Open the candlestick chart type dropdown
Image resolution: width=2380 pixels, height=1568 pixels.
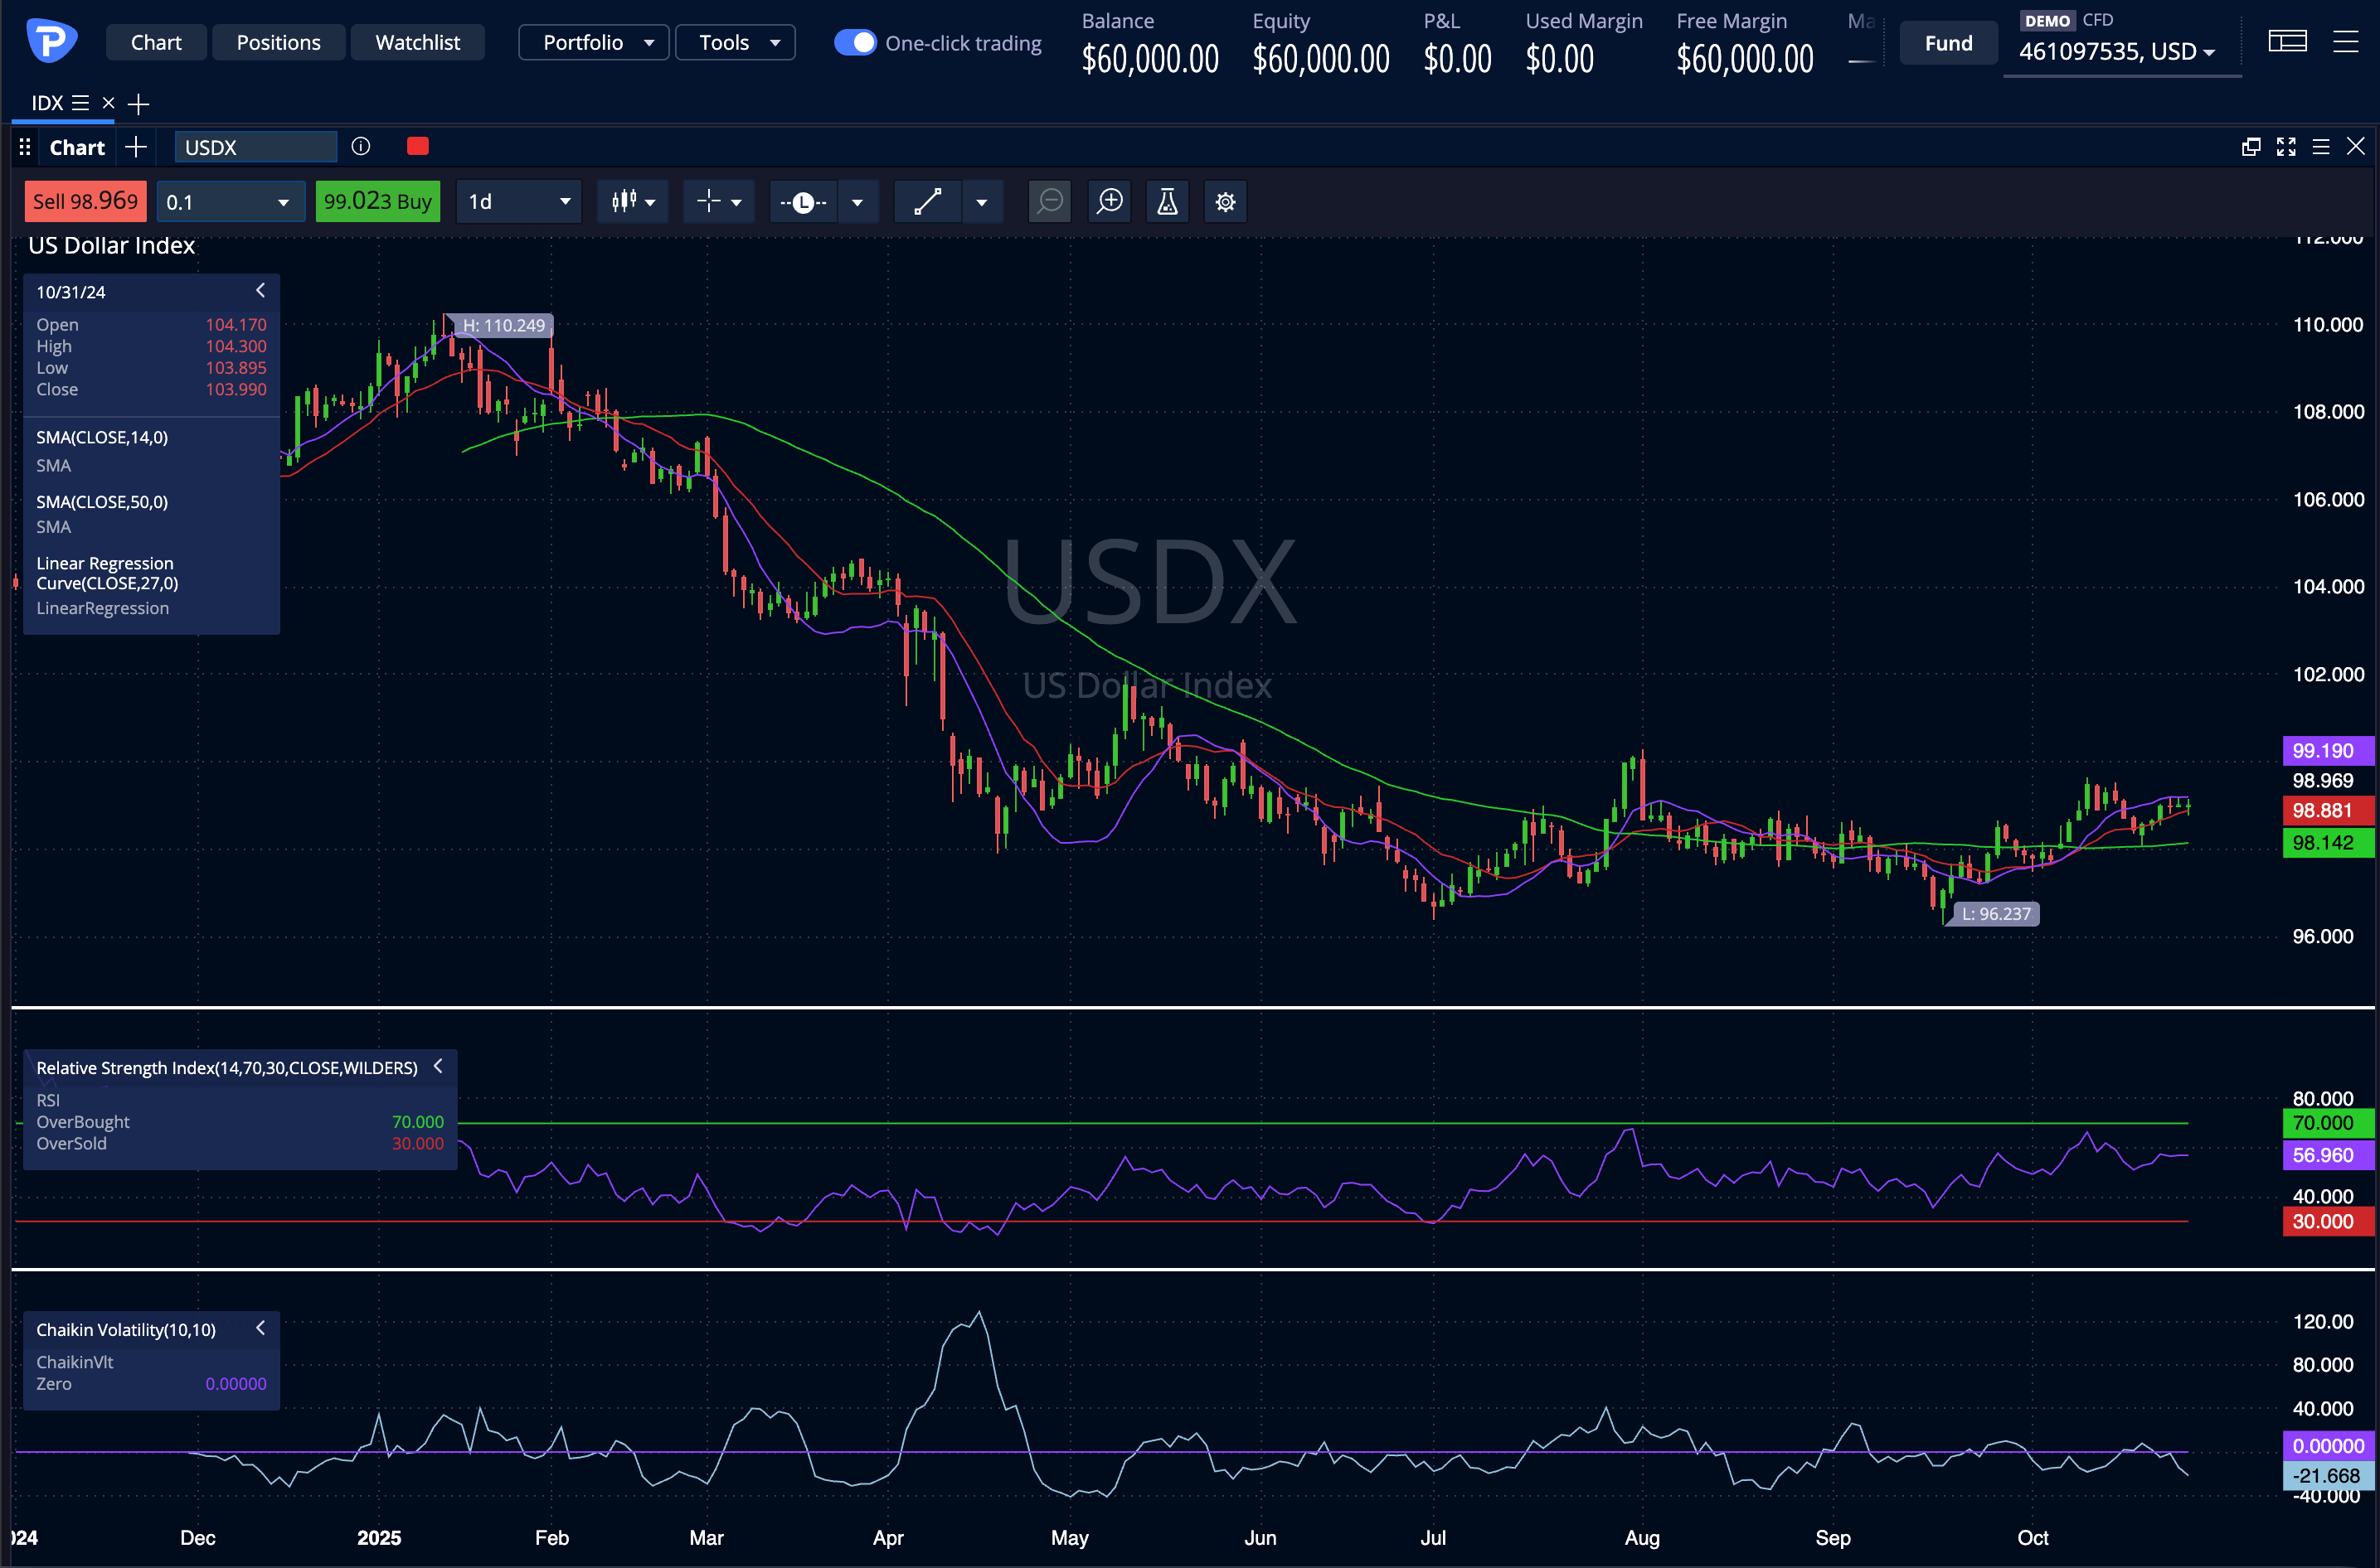[634, 202]
